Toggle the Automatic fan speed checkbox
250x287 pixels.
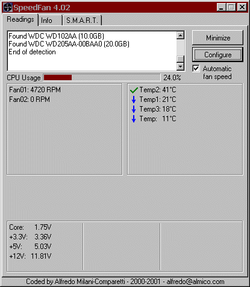196,69
